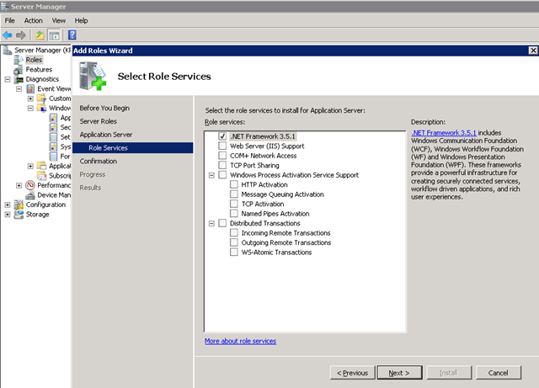Uncheck .NET Framework 3.5.1 checkbox
This screenshot has width=539, height=388.
coord(222,136)
